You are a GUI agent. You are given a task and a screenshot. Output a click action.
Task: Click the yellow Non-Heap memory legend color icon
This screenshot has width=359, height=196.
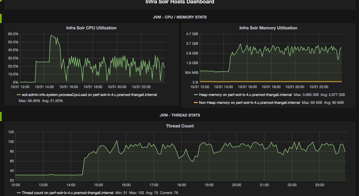pos(196,102)
